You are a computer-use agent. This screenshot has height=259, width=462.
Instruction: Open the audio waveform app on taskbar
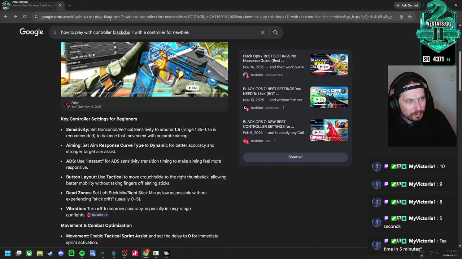tap(103, 253)
